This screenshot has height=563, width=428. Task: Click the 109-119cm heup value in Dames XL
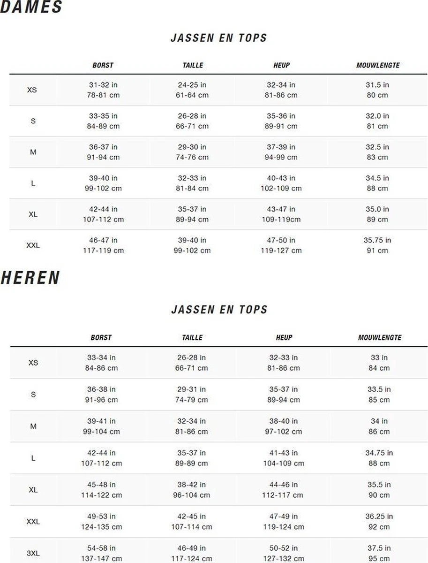coord(281,220)
